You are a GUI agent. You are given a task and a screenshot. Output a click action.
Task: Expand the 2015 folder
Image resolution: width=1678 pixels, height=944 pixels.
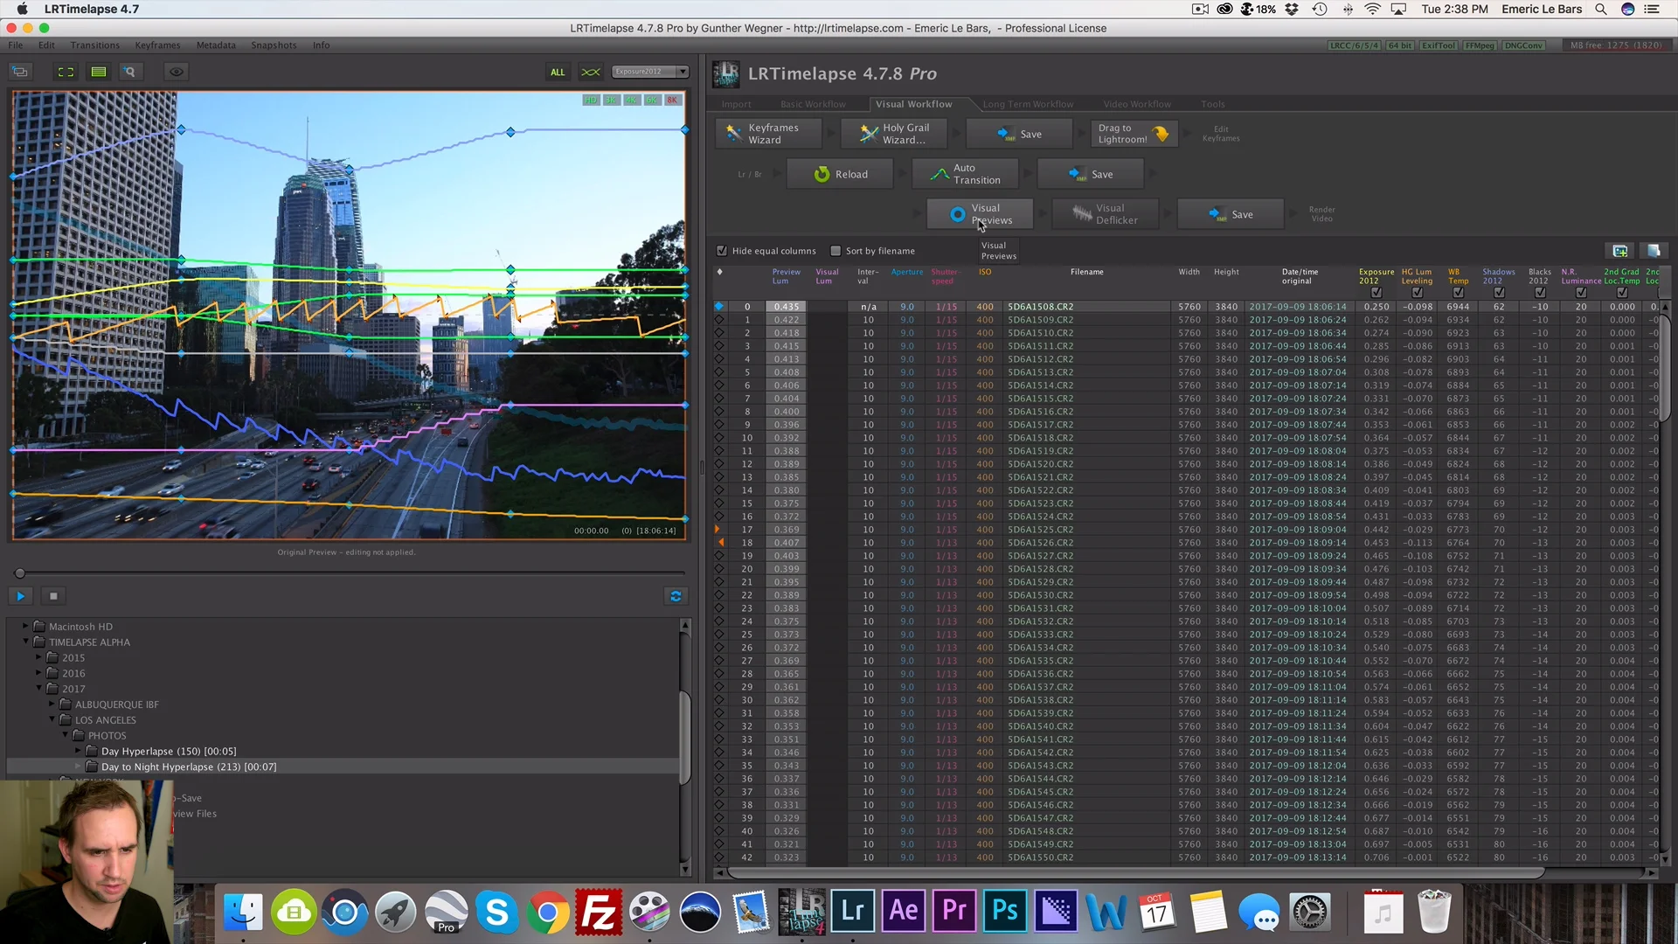pyautogui.click(x=38, y=657)
